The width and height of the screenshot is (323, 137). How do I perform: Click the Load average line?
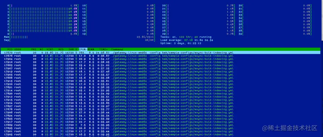click(x=186, y=40)
